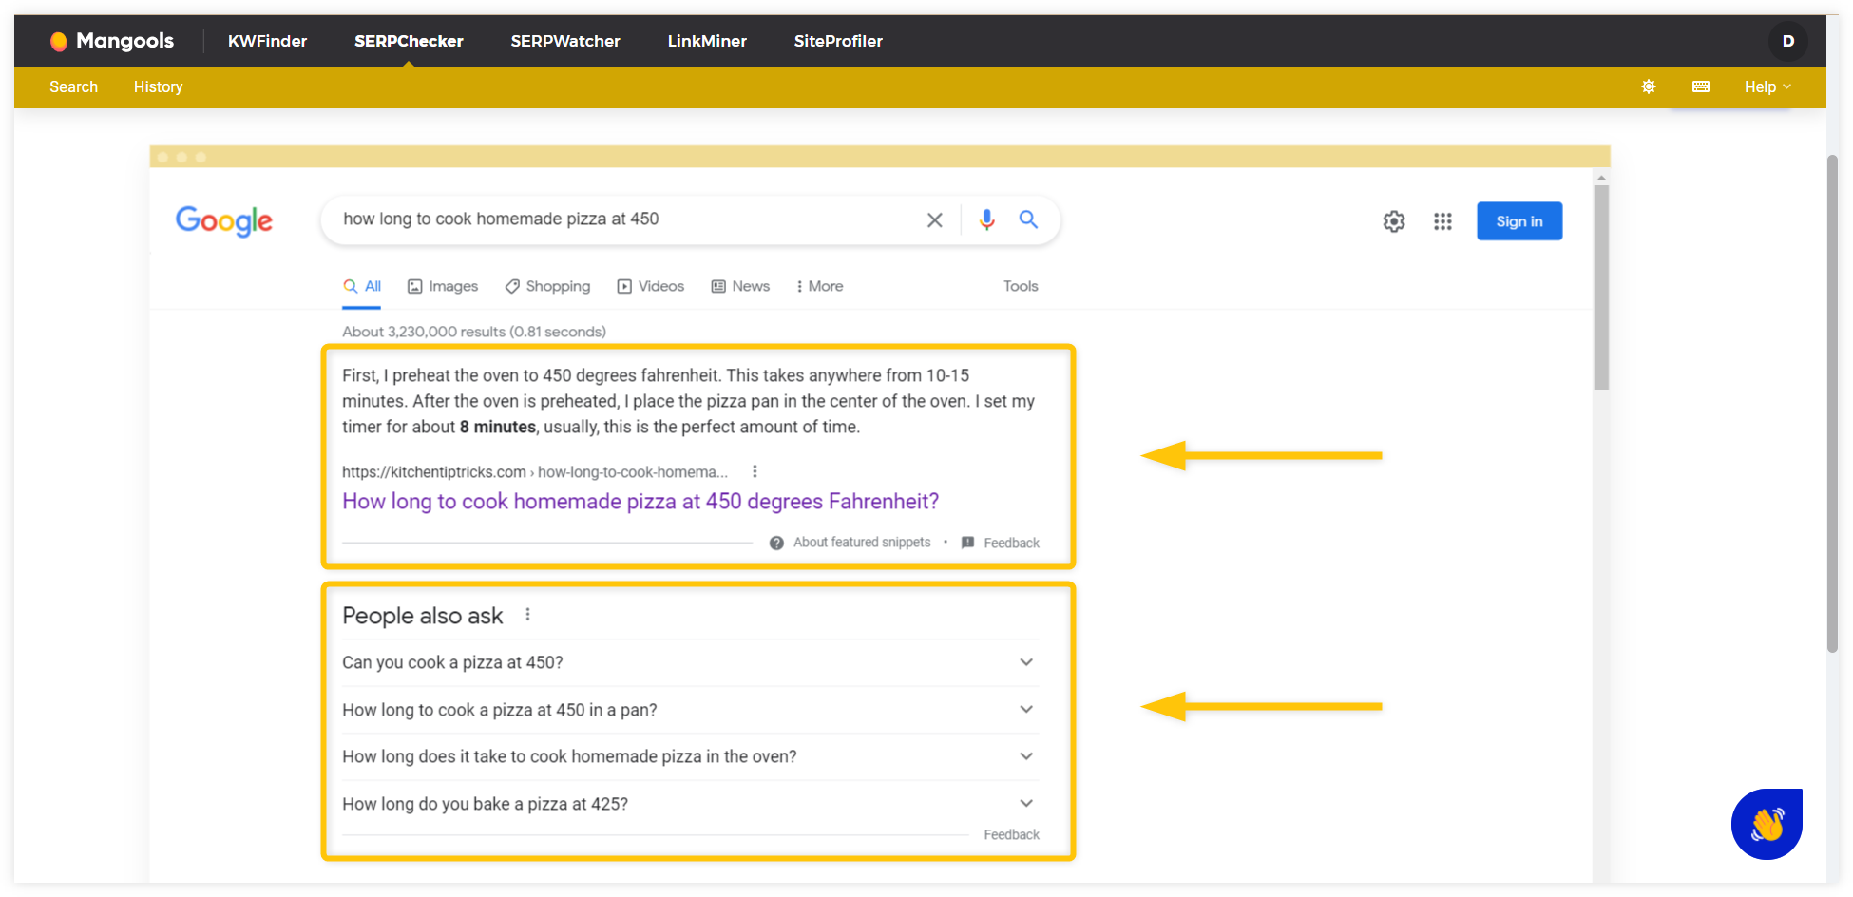The height and width of the screenshot is (897, 1853).
Task: Click the blue magnifier search icon
Action: point(1028,219)
